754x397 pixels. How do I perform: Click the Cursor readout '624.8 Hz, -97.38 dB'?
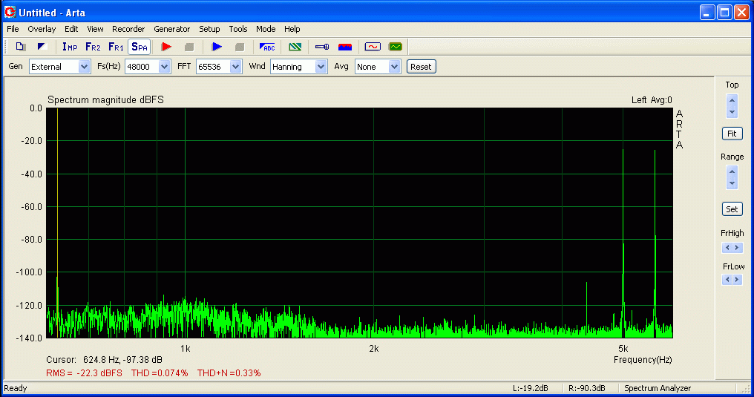coord(122,359)
